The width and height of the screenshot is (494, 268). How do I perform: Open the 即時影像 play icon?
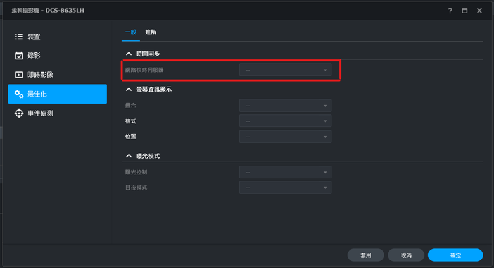click(19, 75)
